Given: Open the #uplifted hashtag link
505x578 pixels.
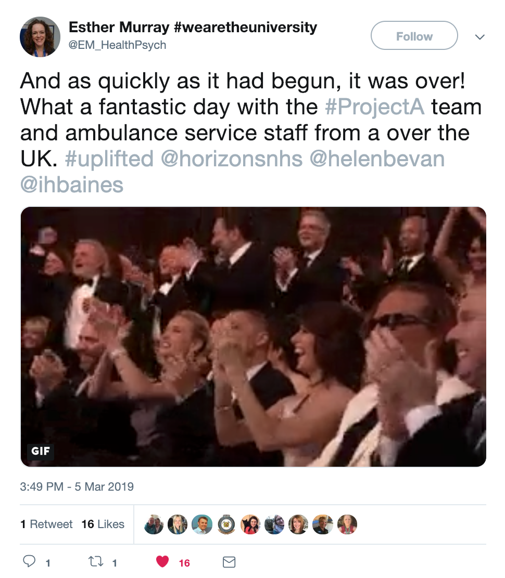Looking at the screenshot, I should click(109, 159).
